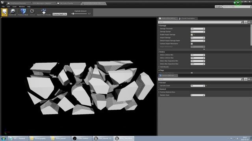The image size is (252, 141).
Task: Click the tutorial icon in title bar
Action: [x=238, y=3]
